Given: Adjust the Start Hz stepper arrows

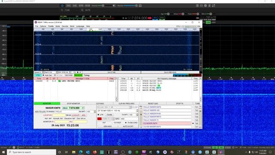Looking at the screenshot, I should click(56, 72).
